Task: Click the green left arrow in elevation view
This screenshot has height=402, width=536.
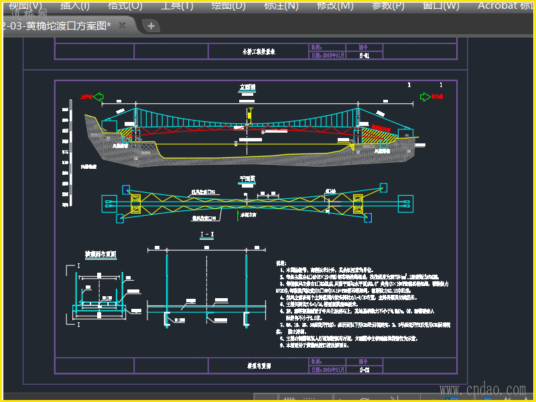Action: tap(98, 96)
